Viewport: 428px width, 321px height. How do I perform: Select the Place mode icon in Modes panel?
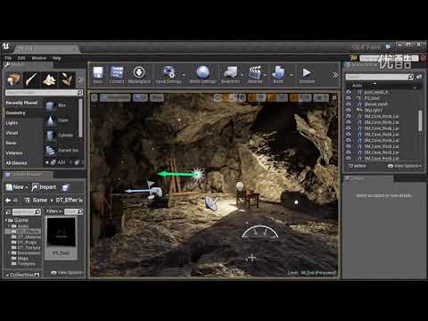tap(13, 79)
